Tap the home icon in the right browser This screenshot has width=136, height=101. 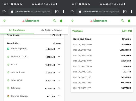72,12
